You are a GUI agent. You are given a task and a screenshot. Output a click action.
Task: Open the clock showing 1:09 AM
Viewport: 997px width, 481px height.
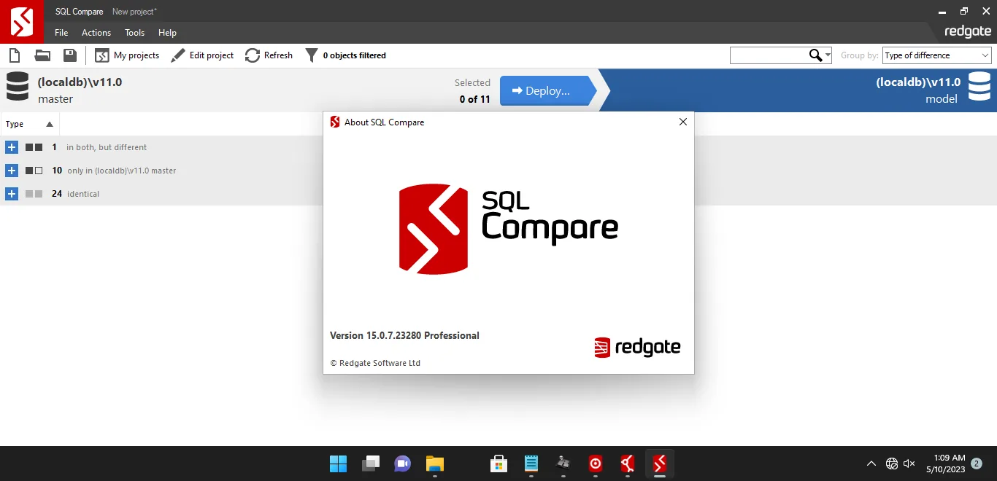point(946,464)
